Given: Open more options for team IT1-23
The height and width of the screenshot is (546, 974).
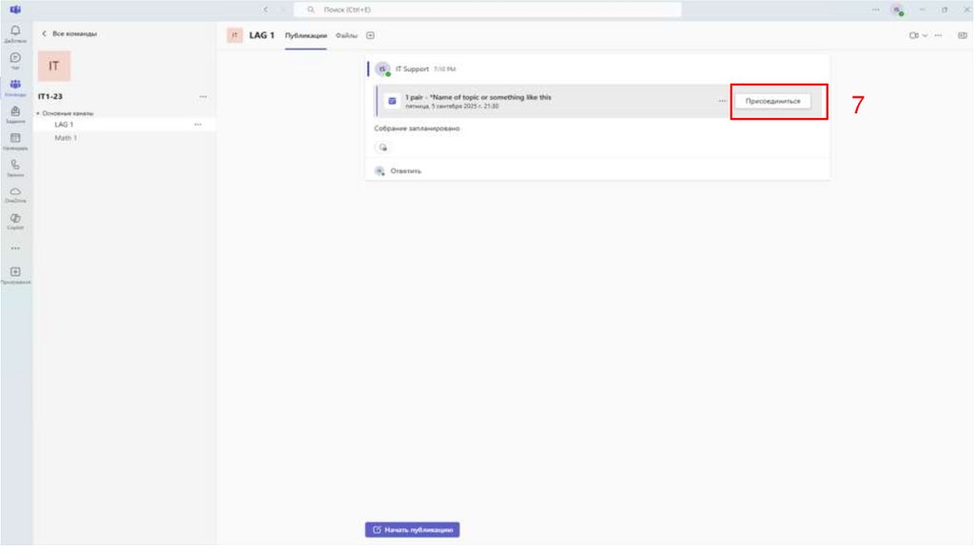Looking at the screenshot, I should [x=204, y=97].
